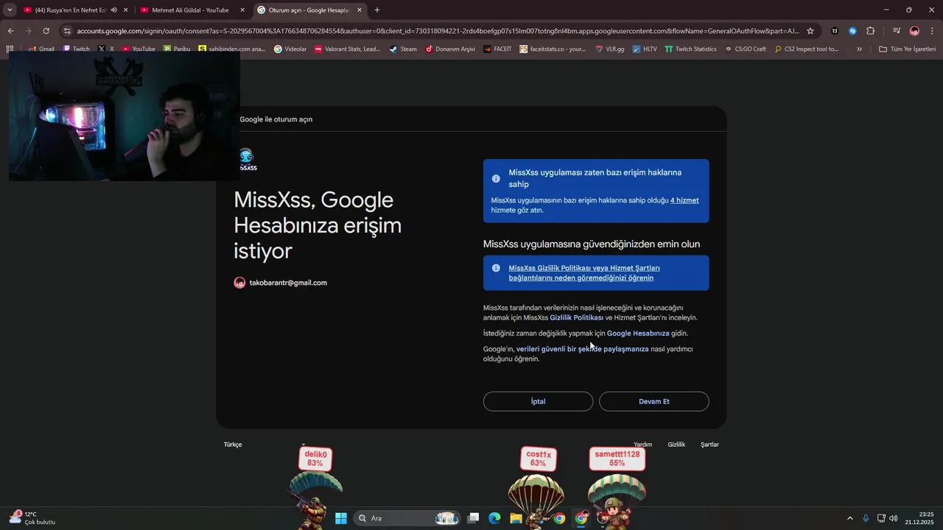Open the Chrome apps grid icon

(10, 49)
